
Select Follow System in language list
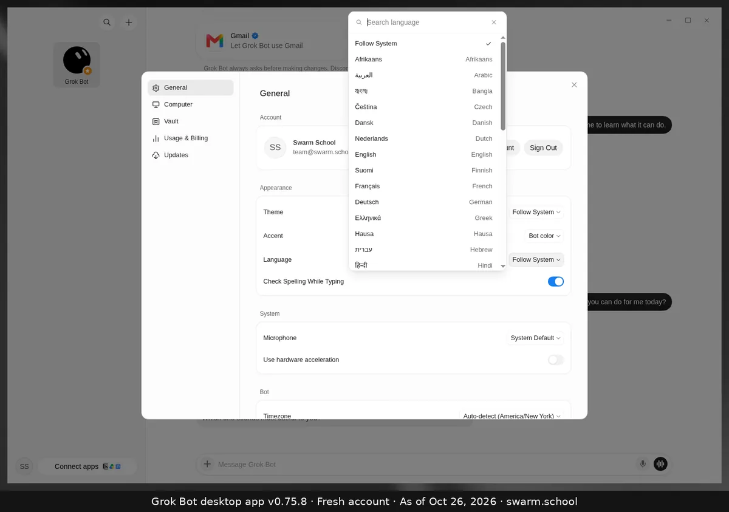tap(424, 44)
